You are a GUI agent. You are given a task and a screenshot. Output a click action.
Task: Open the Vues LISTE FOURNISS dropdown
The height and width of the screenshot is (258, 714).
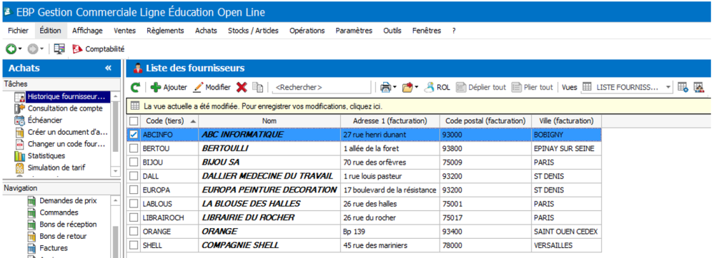coord(627,87)
